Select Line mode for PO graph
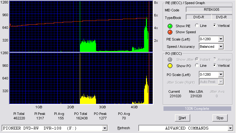 197,65
